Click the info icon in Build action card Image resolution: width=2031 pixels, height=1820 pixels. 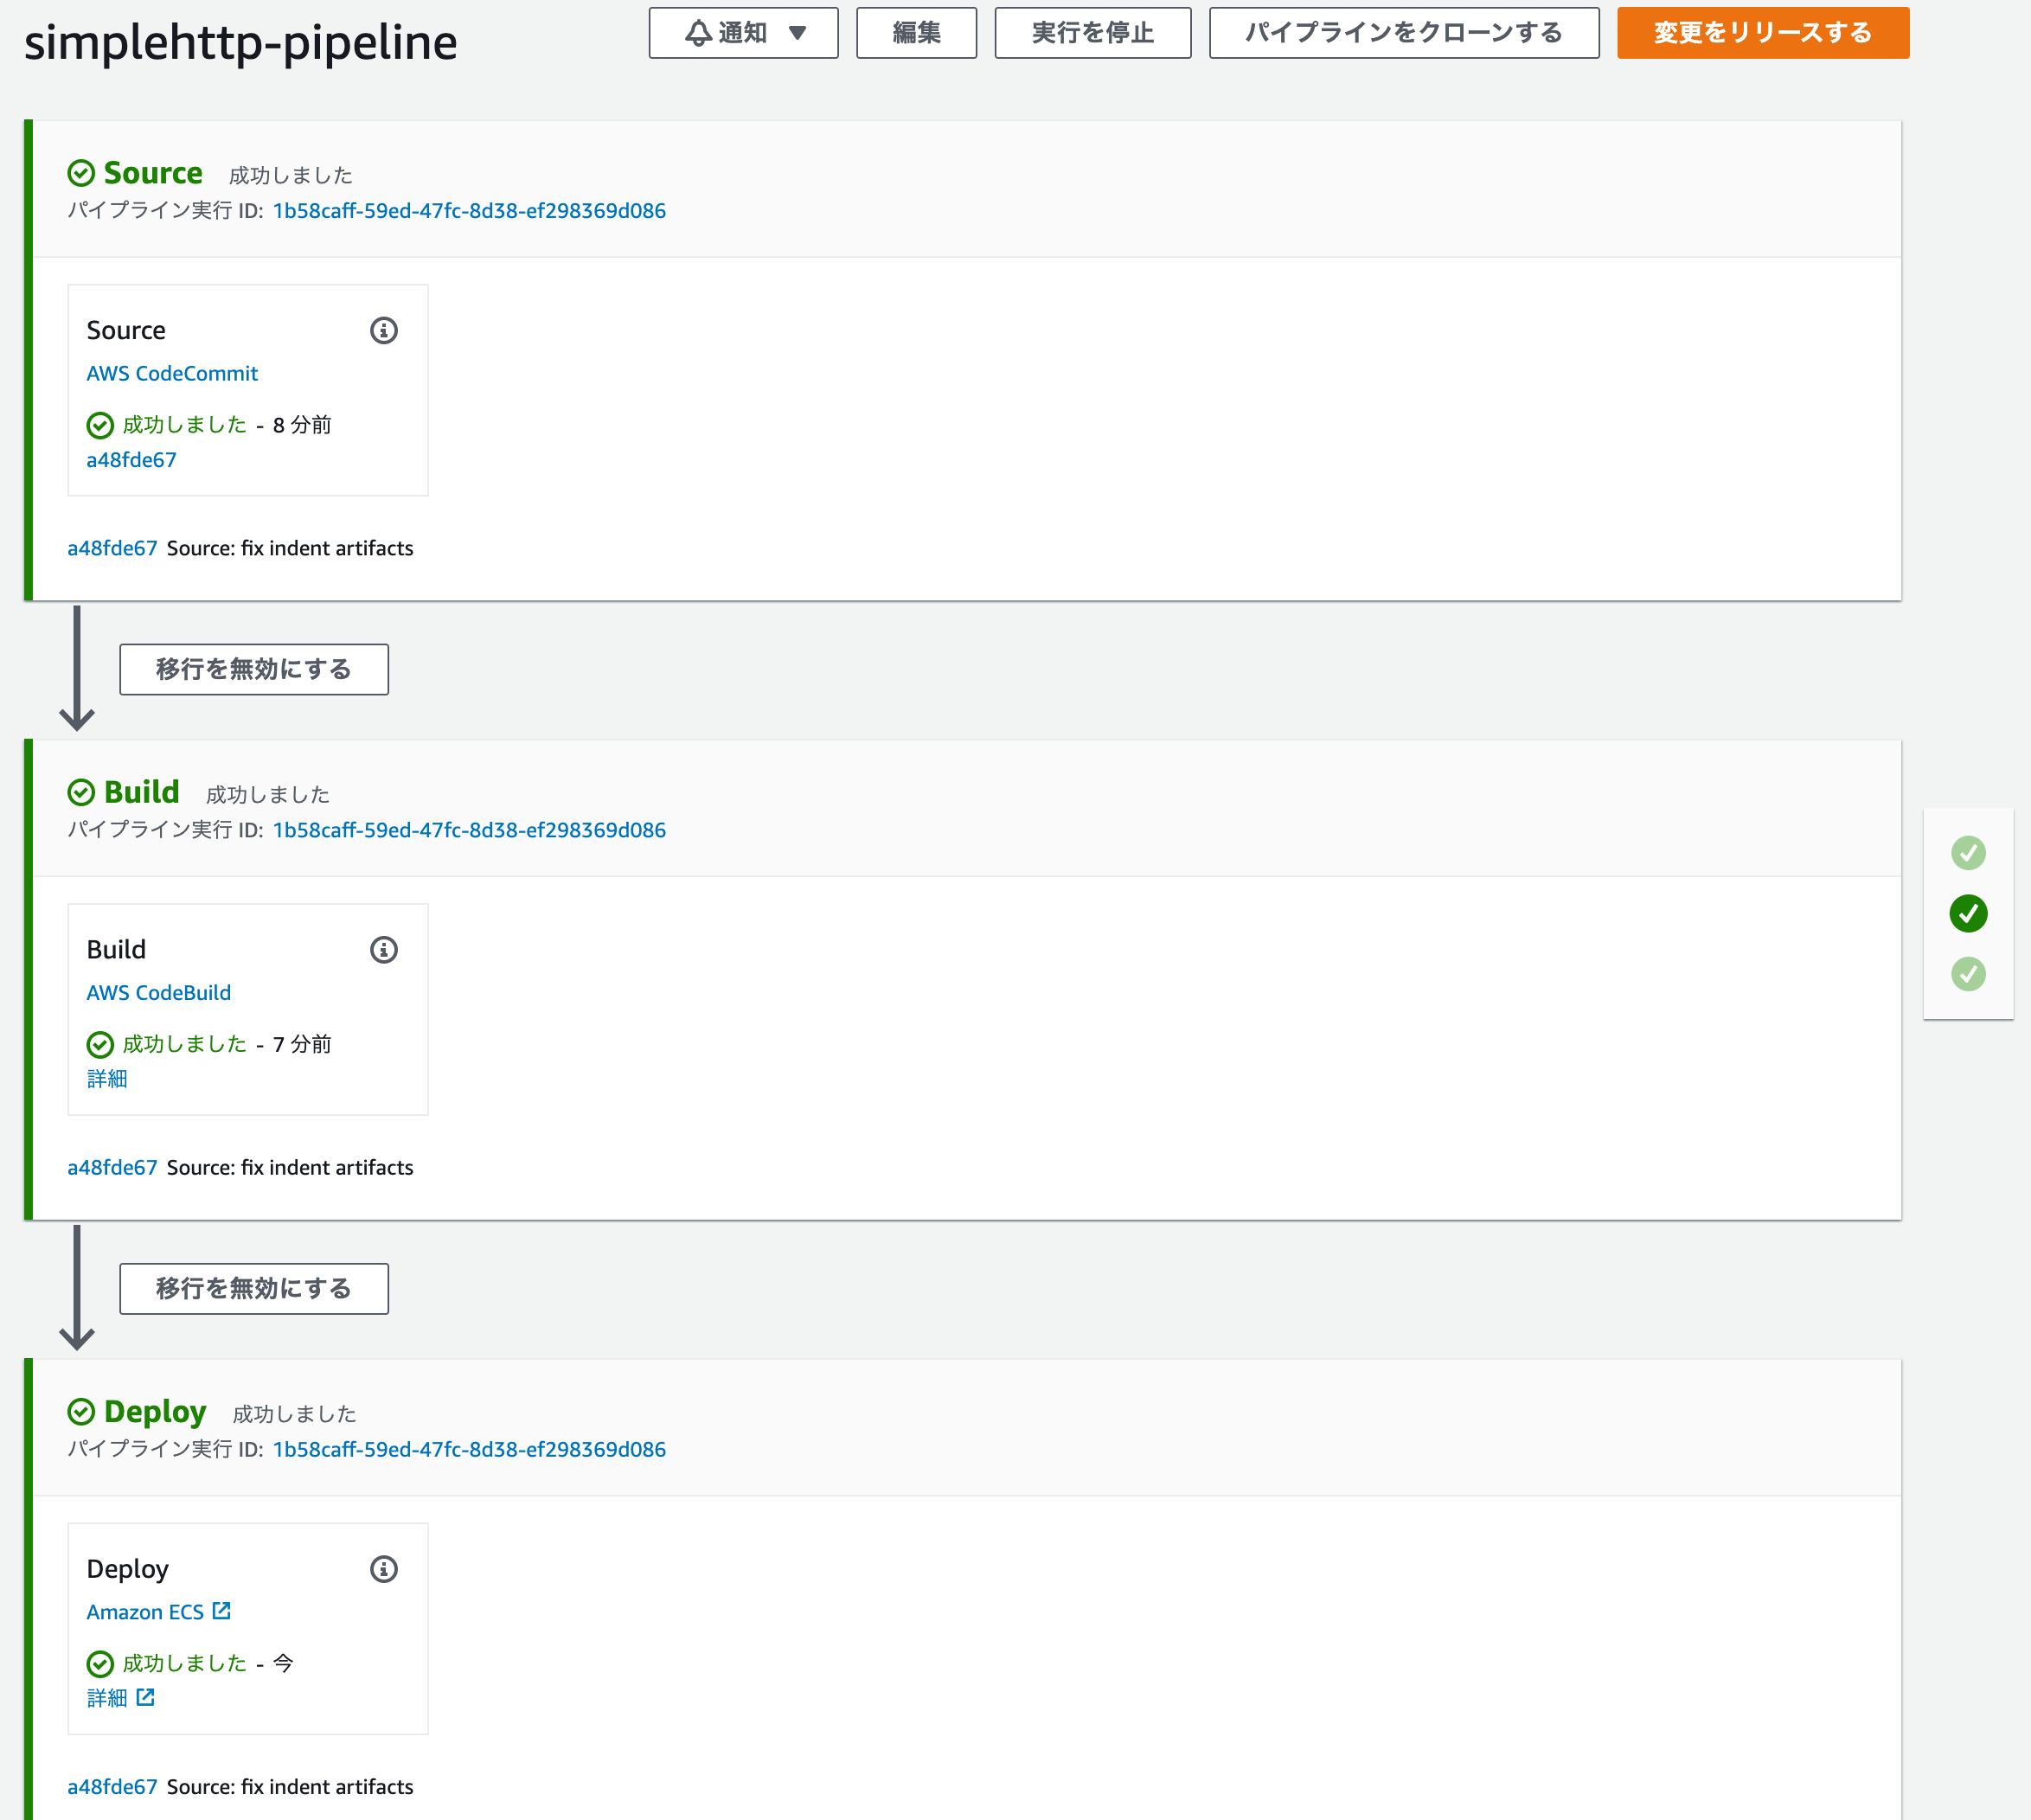tap(384, 949)
